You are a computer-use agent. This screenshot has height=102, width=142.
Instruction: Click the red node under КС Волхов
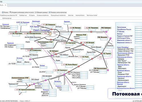click(x=72, y=32)
